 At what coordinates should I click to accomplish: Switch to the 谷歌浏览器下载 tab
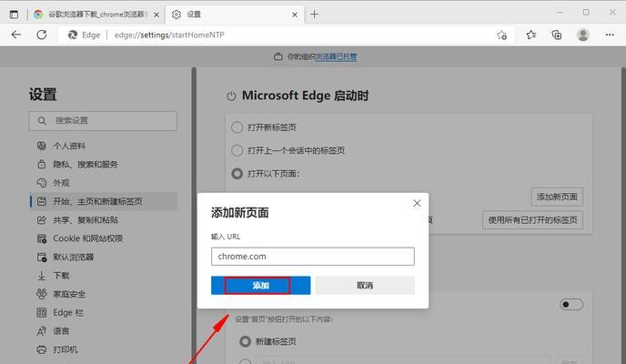click(x=96, y=15)
